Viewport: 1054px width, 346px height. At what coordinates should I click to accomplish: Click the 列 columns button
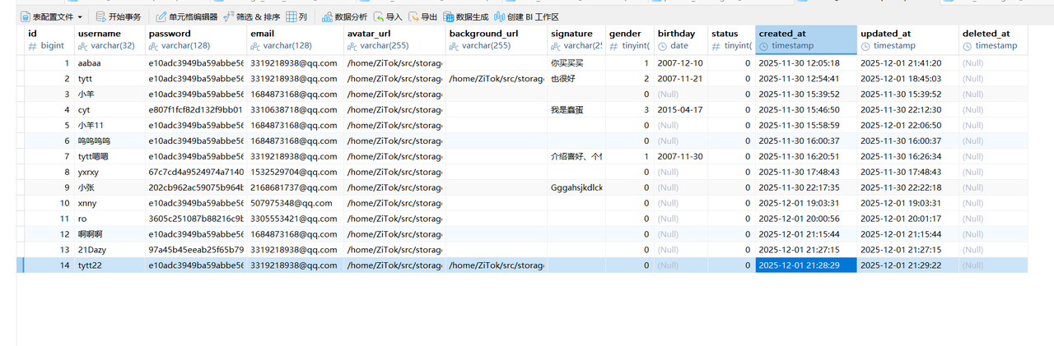click(x=297, y=16)
